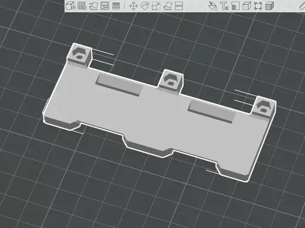Screen dimensions: 305x228
Task: Click the Add object cube icon
Action: click(x=70, y=6)
